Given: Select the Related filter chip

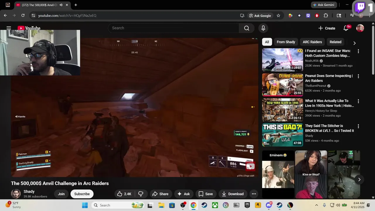Looking at the screenshot, I should pyautogui.click(x=335, y=42).
